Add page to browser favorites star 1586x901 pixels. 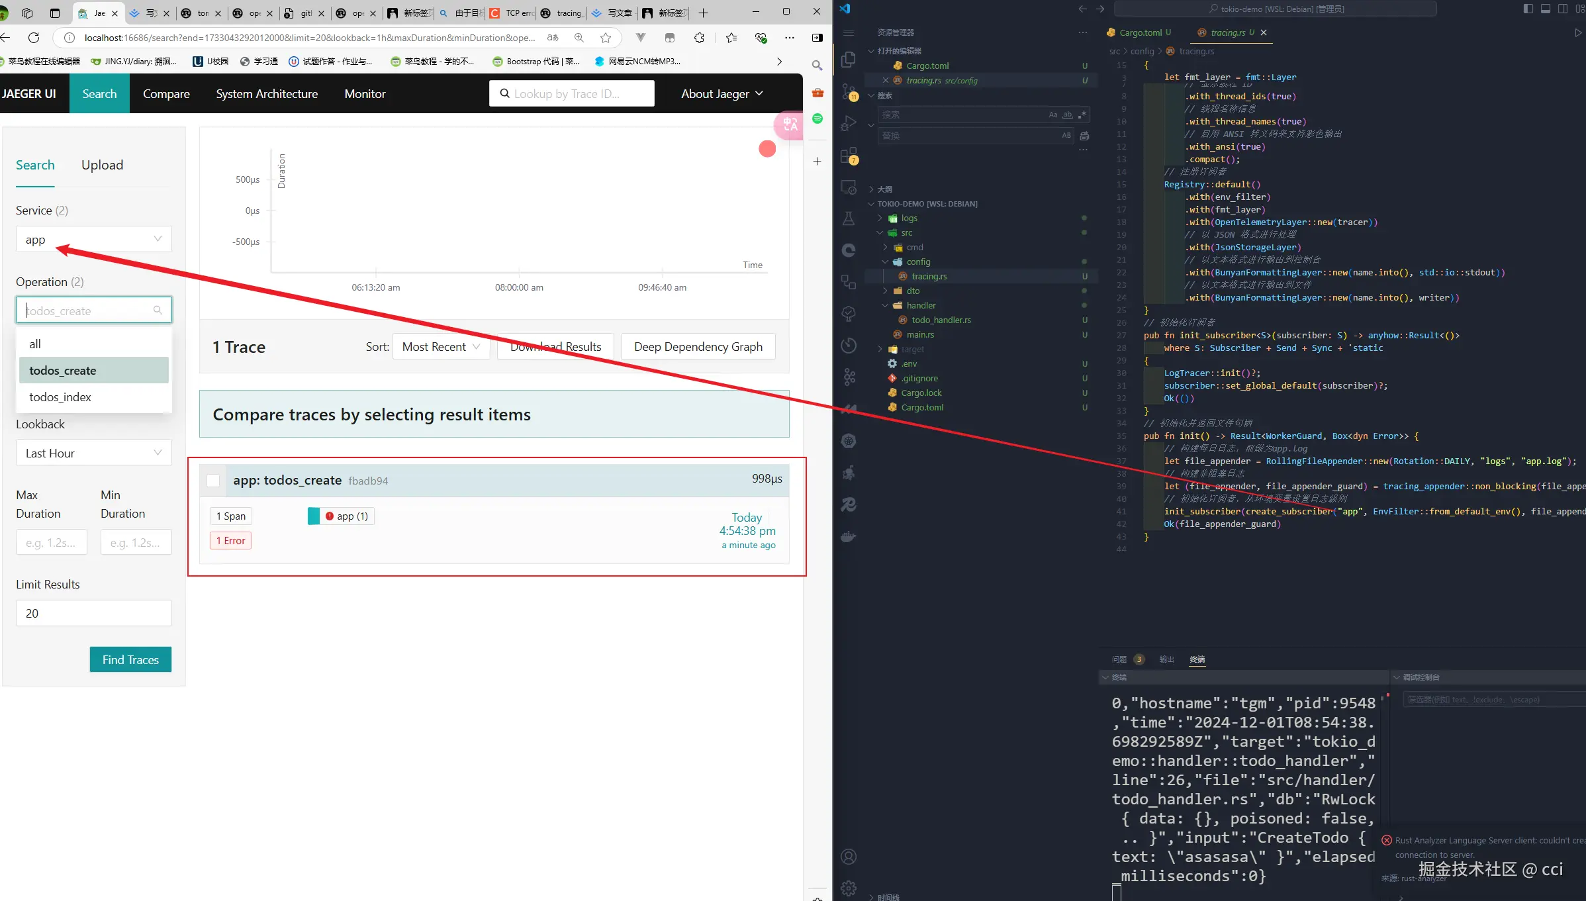tap(605, 38)
